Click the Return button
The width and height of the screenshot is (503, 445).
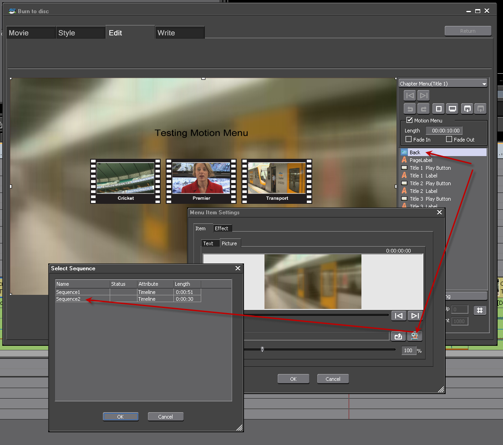[467, 31]
